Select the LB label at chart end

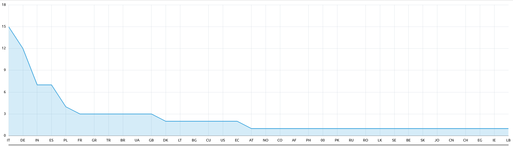[508, 140]
